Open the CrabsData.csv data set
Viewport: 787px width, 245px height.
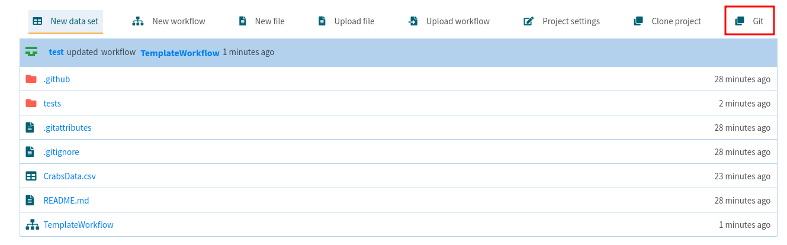click(x=69, y=176)
